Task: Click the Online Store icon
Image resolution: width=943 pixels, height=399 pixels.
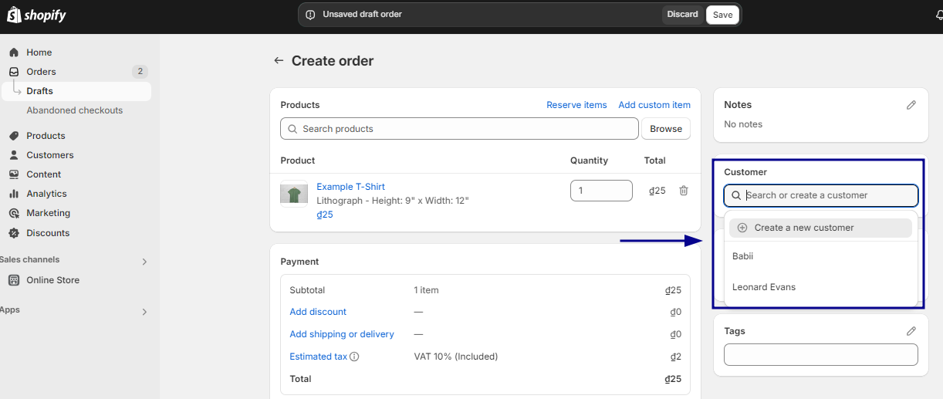Action: coord(13,280)
